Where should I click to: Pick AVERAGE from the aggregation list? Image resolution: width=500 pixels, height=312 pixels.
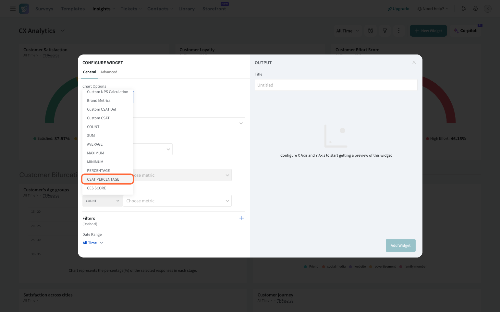(95, 144)
